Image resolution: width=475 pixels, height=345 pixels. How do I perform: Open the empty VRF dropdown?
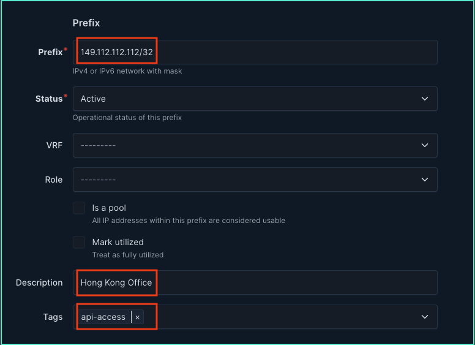245,145
